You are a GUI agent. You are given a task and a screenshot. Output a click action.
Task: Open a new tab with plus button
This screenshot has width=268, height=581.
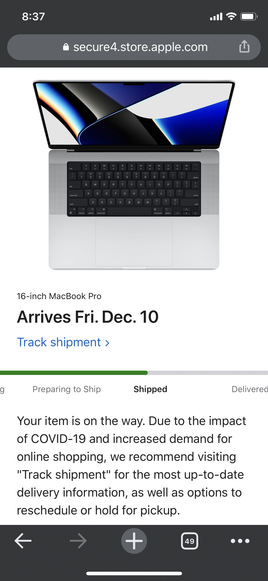click(x=134, y=541)
